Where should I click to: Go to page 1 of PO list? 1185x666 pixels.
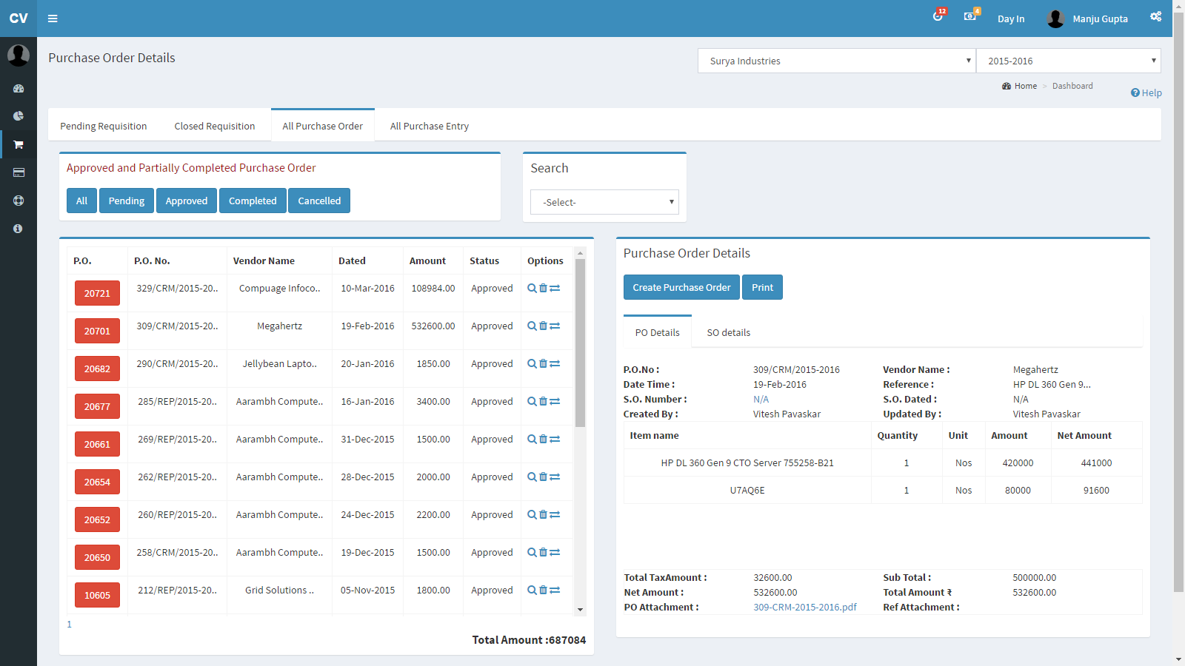(x=70, y=624)
